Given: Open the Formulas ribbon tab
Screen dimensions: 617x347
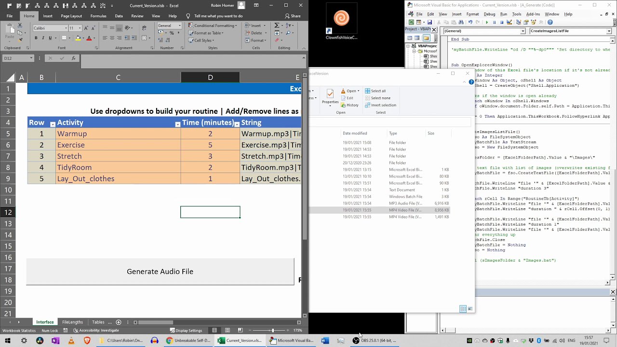Looking at the screenshot, I should [98, 16].
